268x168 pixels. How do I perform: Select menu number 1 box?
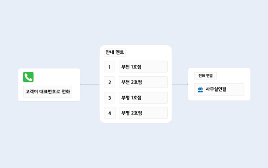click(x=109, y=67)
